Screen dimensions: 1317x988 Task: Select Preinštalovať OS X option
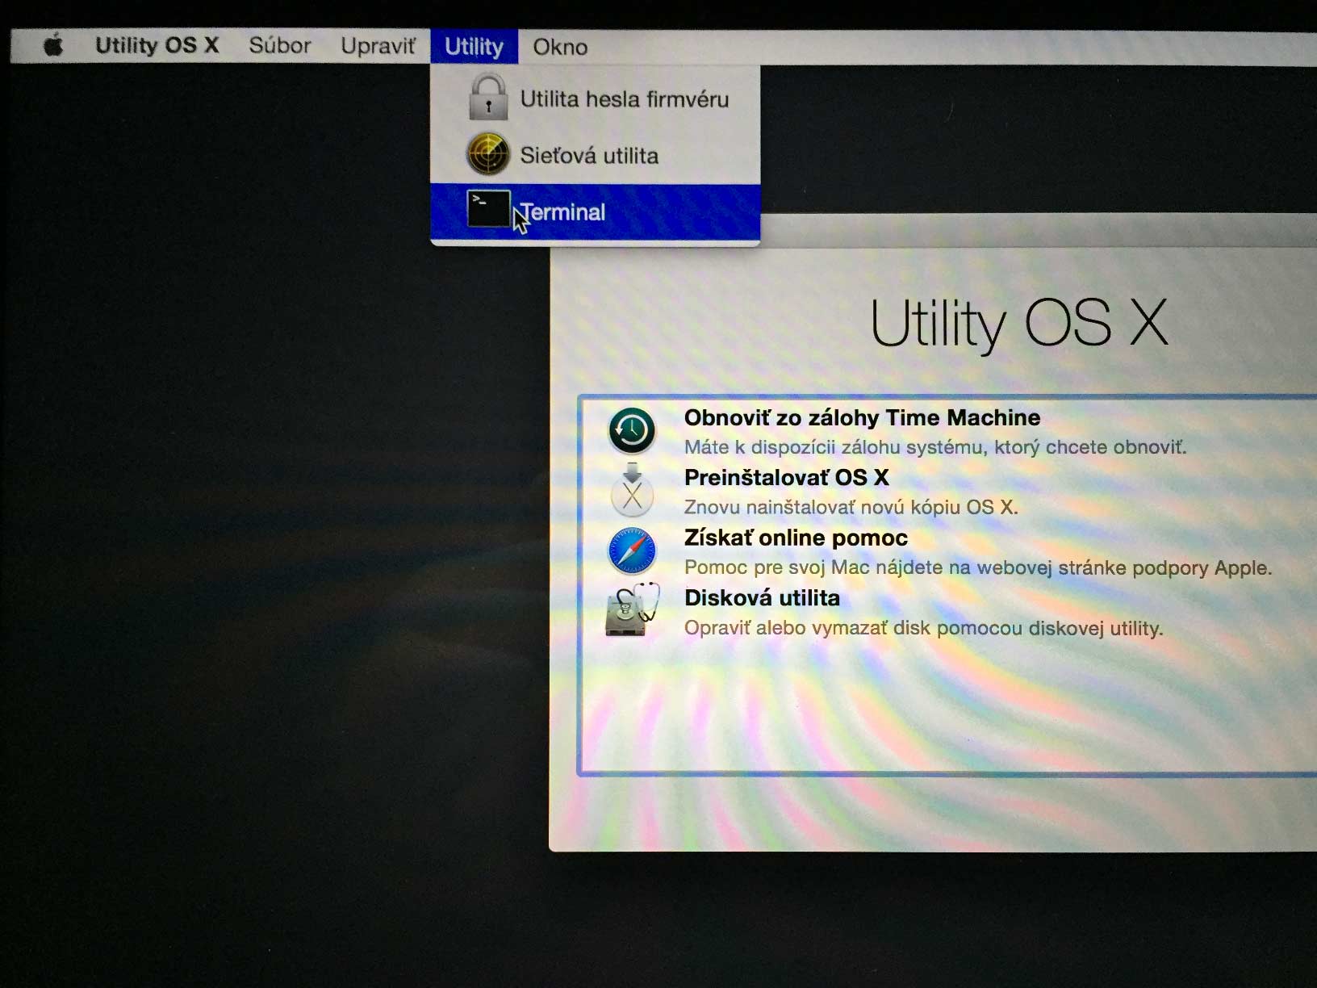point(786,478)
